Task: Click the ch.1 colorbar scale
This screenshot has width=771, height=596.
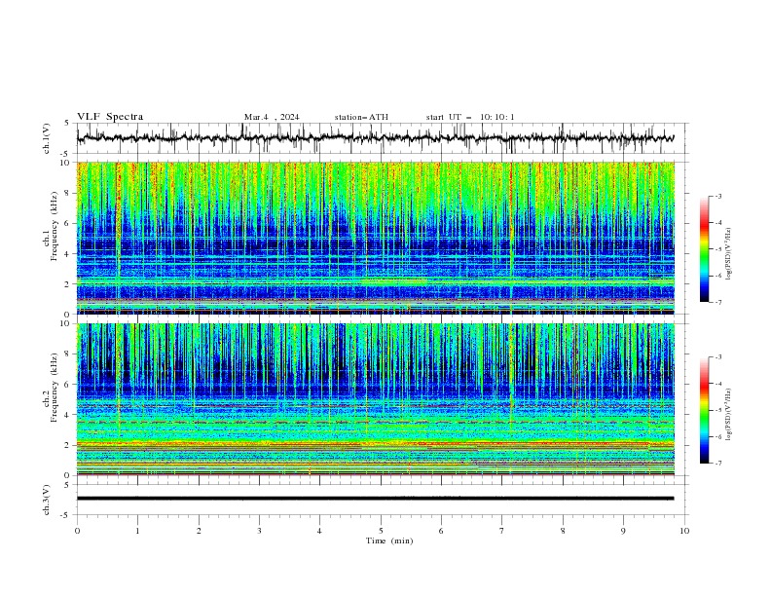Action: (x=704, y=249)
